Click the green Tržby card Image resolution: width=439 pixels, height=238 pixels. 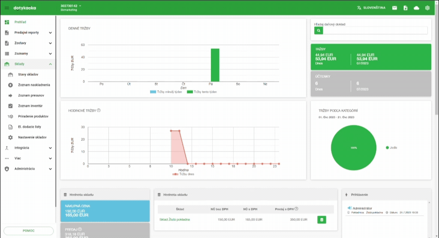coord(371,57)
